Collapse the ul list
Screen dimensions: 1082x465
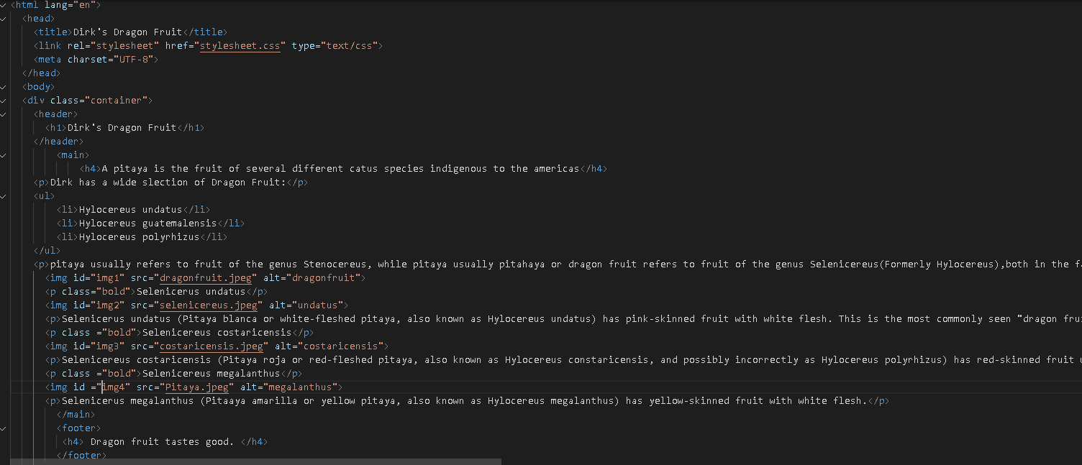pyautogui.click(x=4, y=195)
